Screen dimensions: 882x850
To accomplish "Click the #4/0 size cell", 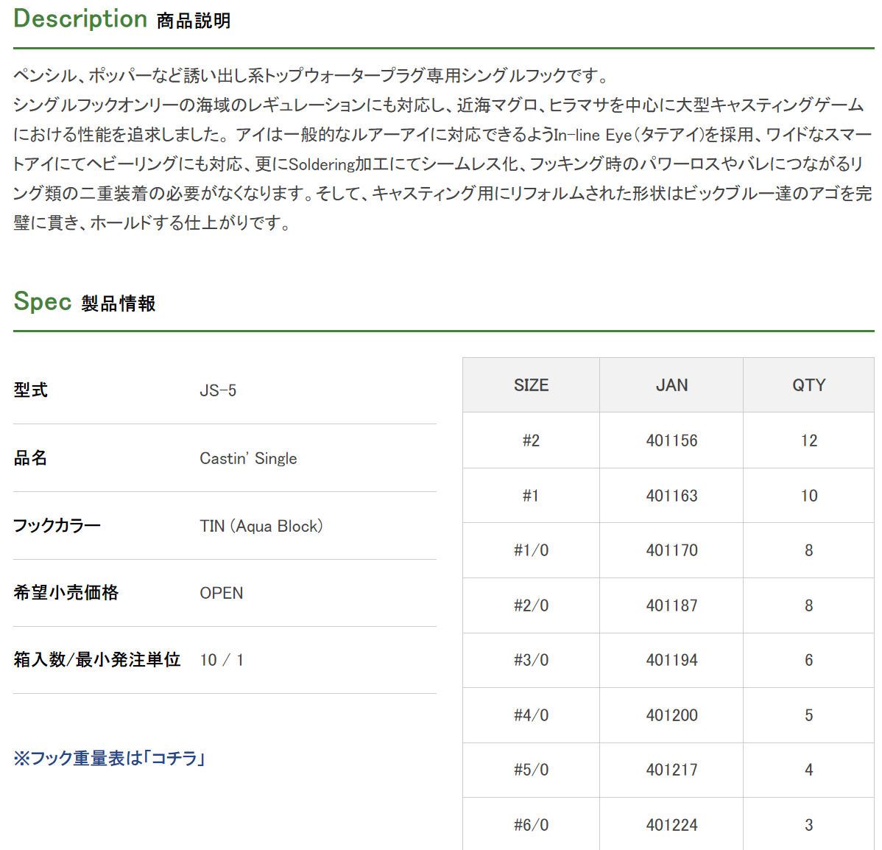I will (531, 715).
